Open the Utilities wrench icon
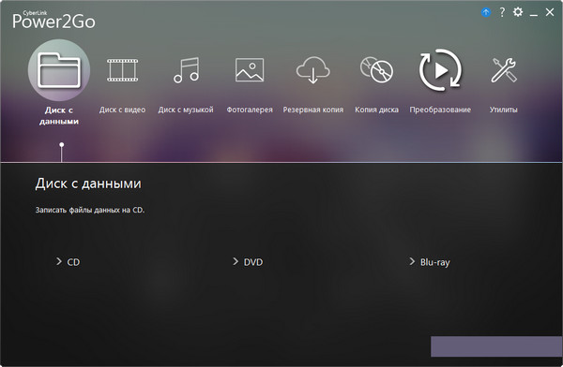 (504, 70)
